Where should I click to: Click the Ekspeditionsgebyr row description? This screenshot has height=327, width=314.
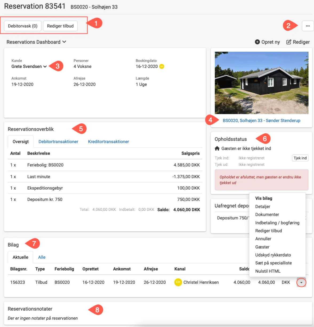(x=45, y=188)
